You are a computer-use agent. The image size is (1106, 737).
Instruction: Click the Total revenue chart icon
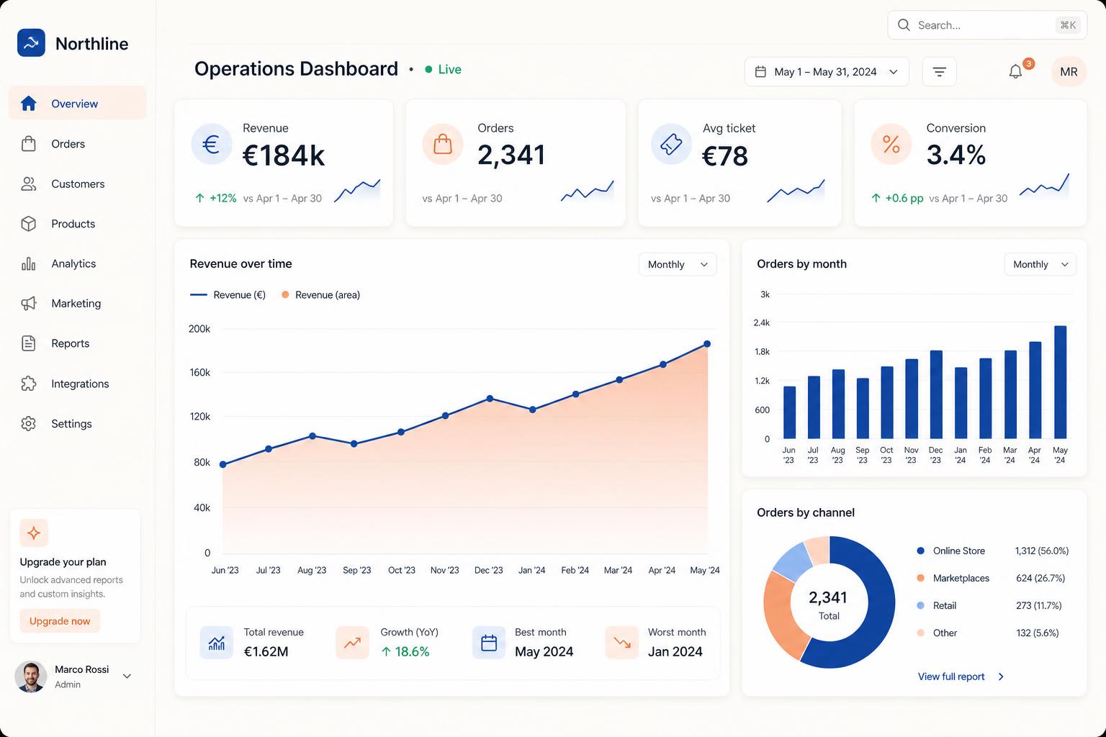coord(216,643)
